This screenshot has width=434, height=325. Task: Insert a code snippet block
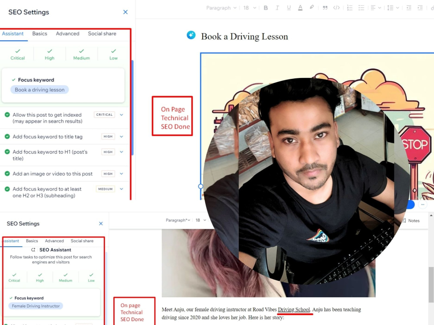click(x=336, y=8)
